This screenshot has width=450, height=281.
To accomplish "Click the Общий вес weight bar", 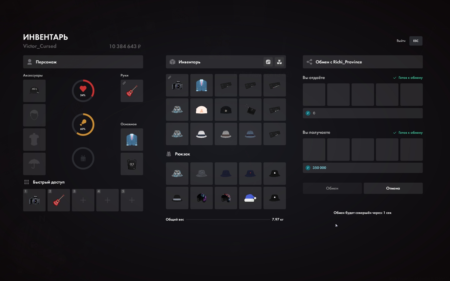I will pos(227,219).
